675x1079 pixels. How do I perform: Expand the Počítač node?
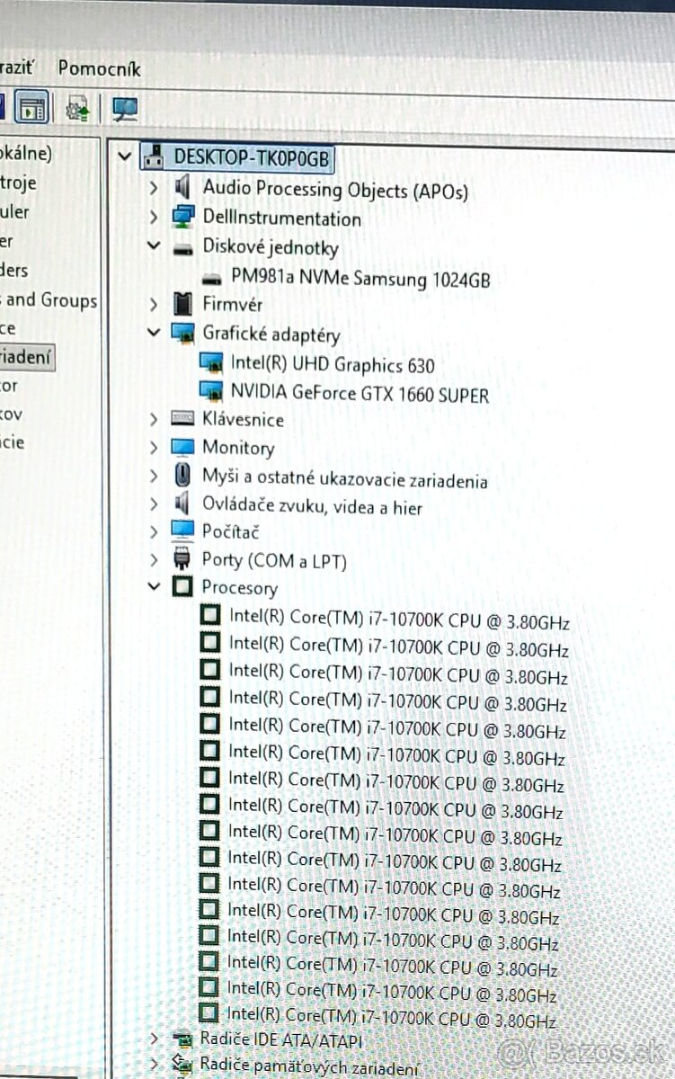click(x=154, y=531)
